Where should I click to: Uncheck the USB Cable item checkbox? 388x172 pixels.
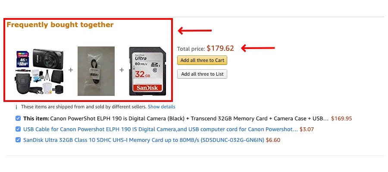[x=18, y=129]
